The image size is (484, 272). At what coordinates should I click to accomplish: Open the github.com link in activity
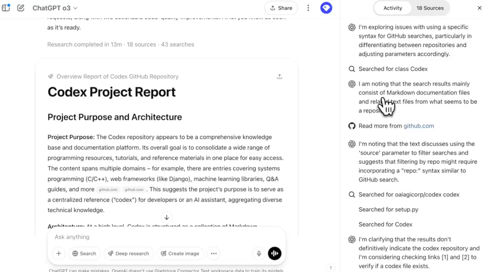click(x=419, y=126)
